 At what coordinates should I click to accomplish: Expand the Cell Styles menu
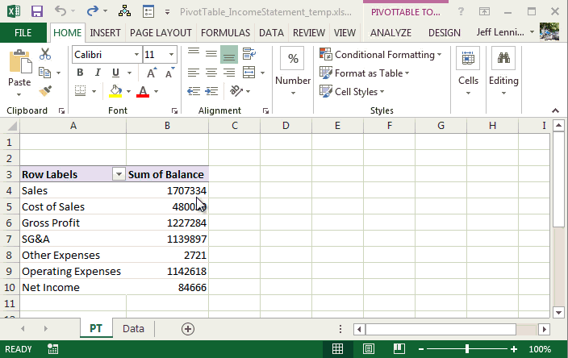point(352,92)
